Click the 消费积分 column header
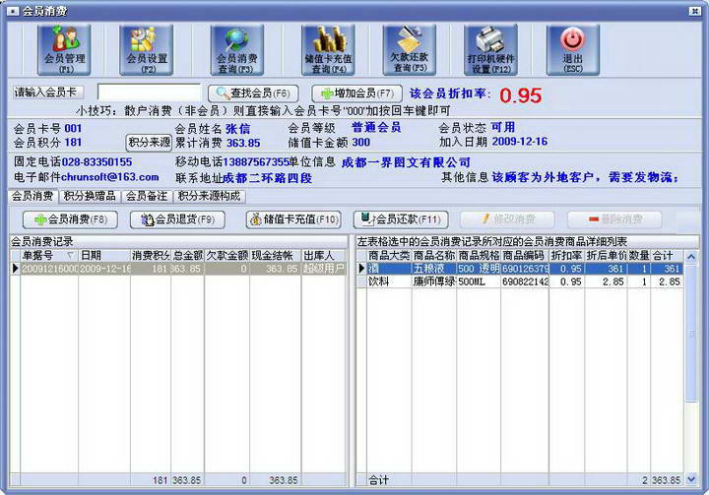Screen dimensions: 709x495 pos(150,256)
